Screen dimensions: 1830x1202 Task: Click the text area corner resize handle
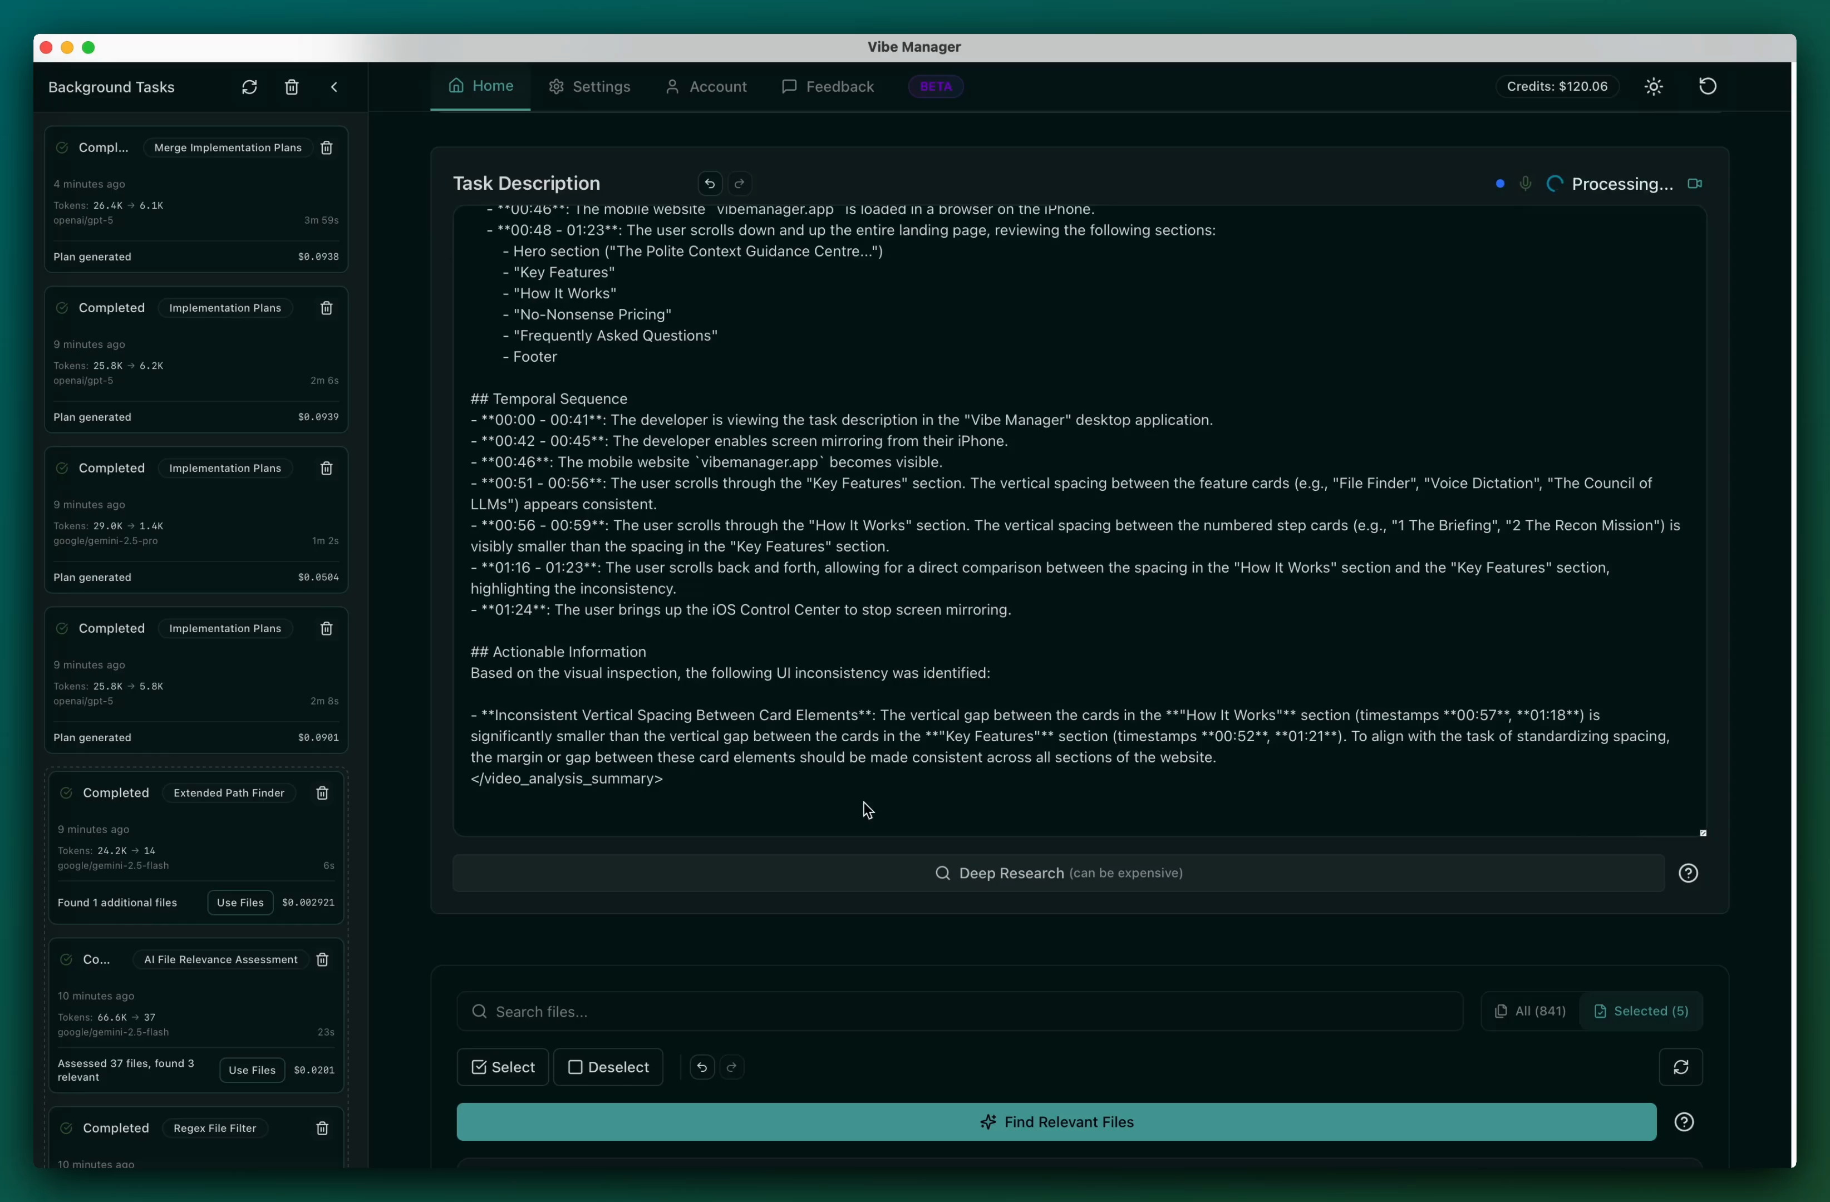coord(1703,832)
